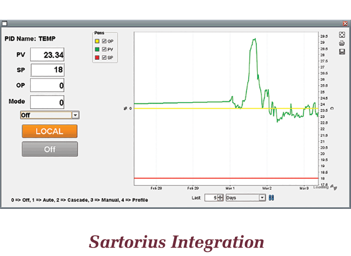Click the fullscreen chart icon
351x256 pixels.
pos(342,35)
